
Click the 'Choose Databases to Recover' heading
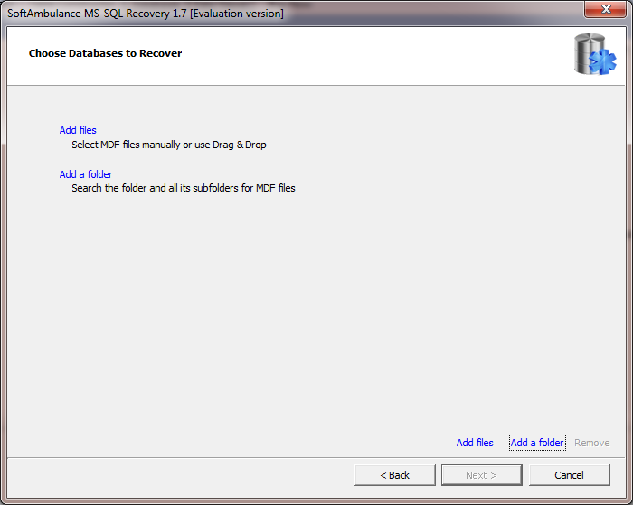(x=106, y=53)
